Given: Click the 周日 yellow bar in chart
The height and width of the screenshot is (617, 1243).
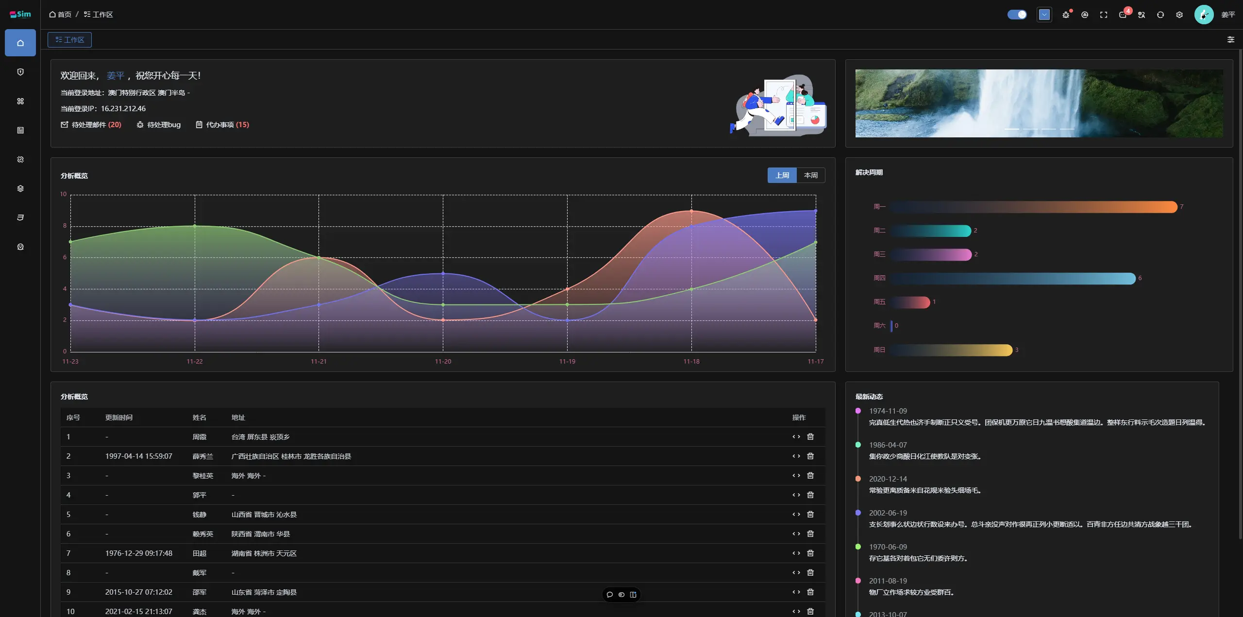Looking at the screenshot, I should [x=951, y=350].
